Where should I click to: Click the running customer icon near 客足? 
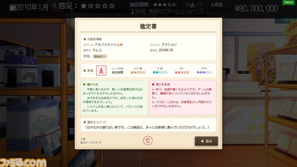(55, 6)
